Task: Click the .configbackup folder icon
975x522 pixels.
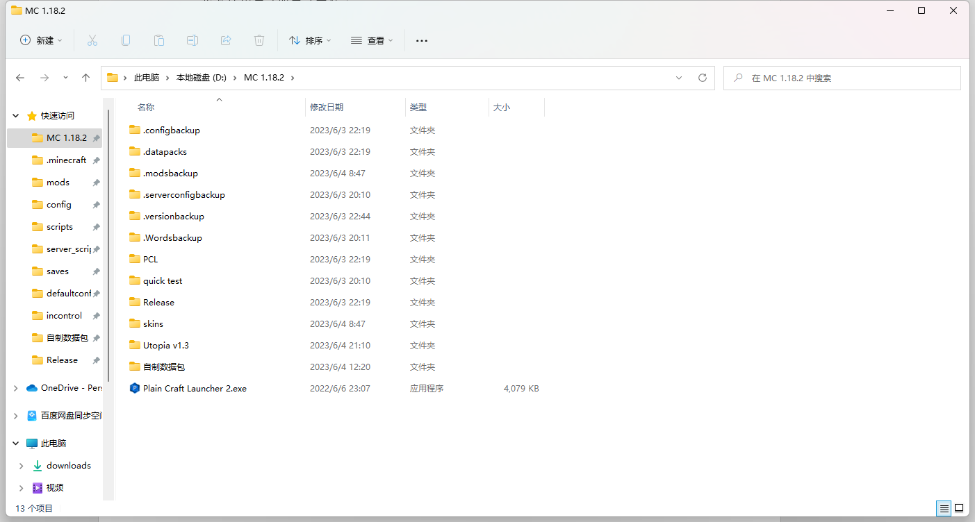Action: [135, 130]
